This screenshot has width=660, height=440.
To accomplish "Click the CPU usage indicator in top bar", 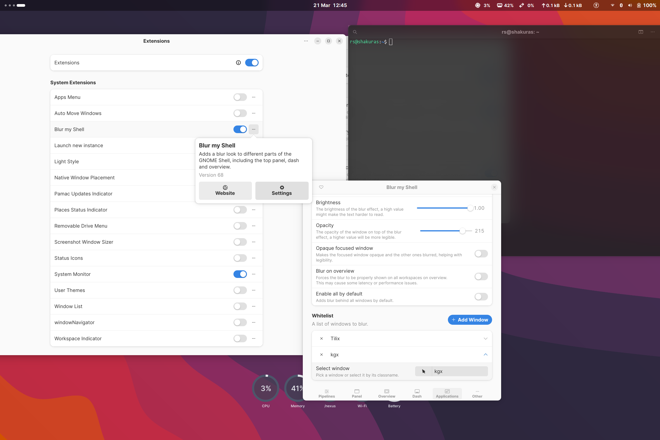I will 483,5.
